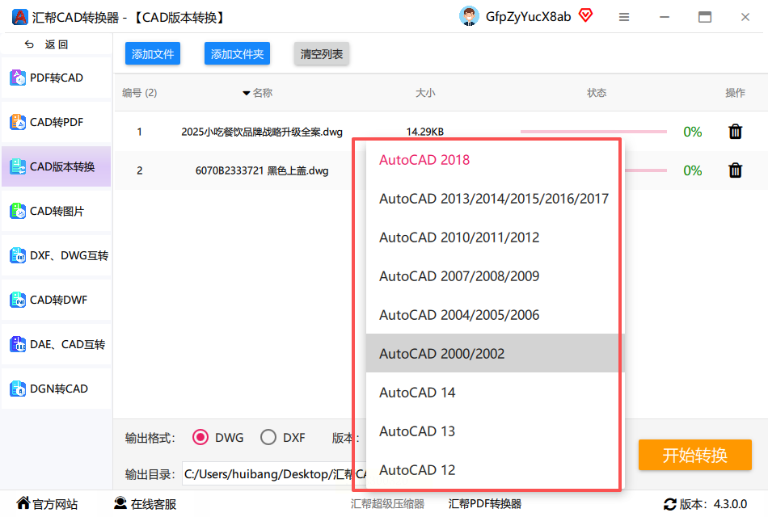Delete the 2025小吃餐饮品牌战略升级全案.dwg row via trash icon
Viewport: 768px width, 517px height.
(735, 131)
